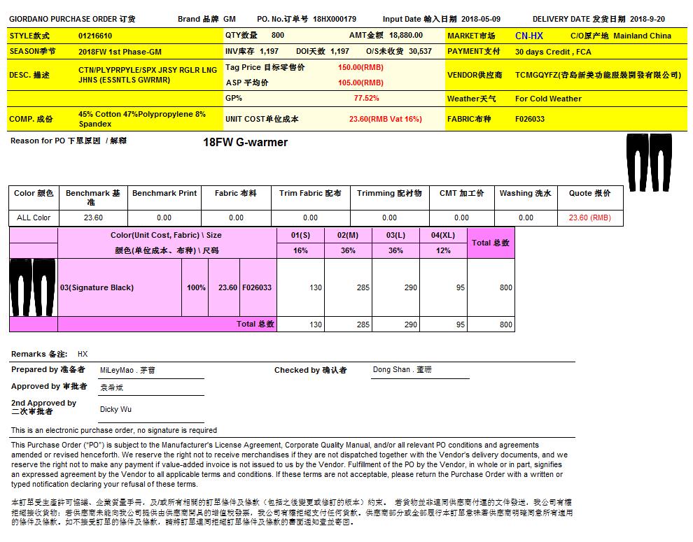Click the checker name Dong Shan
This screenshot has width=693, height=542.
(391, 370)
